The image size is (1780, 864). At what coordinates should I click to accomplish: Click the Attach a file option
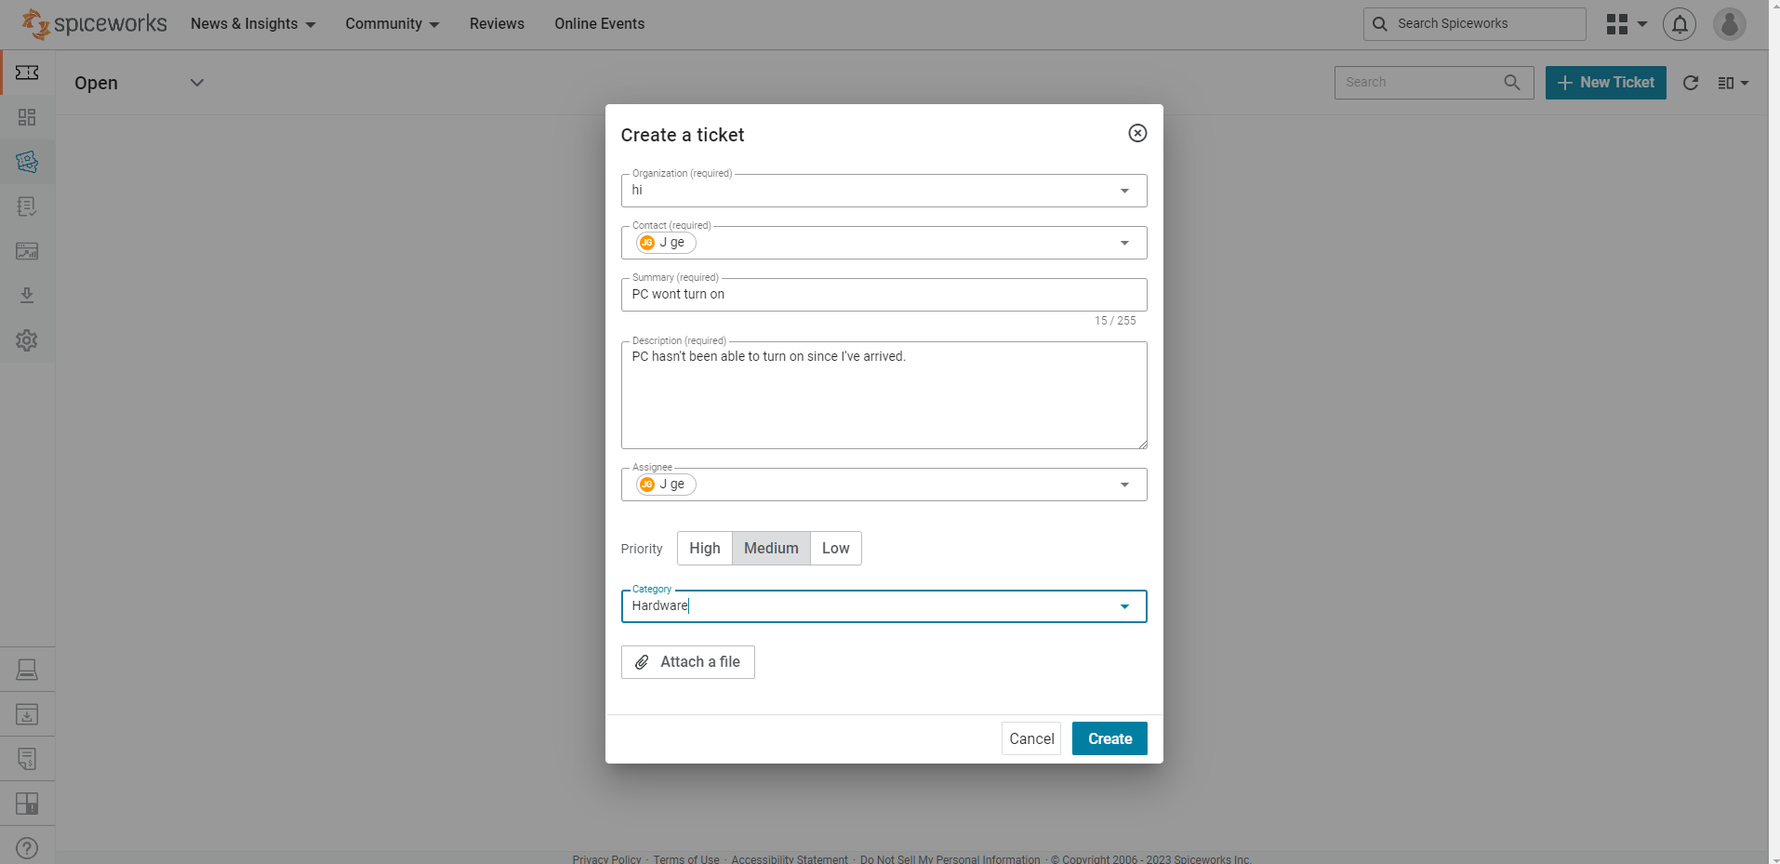[x=687, y=661]
